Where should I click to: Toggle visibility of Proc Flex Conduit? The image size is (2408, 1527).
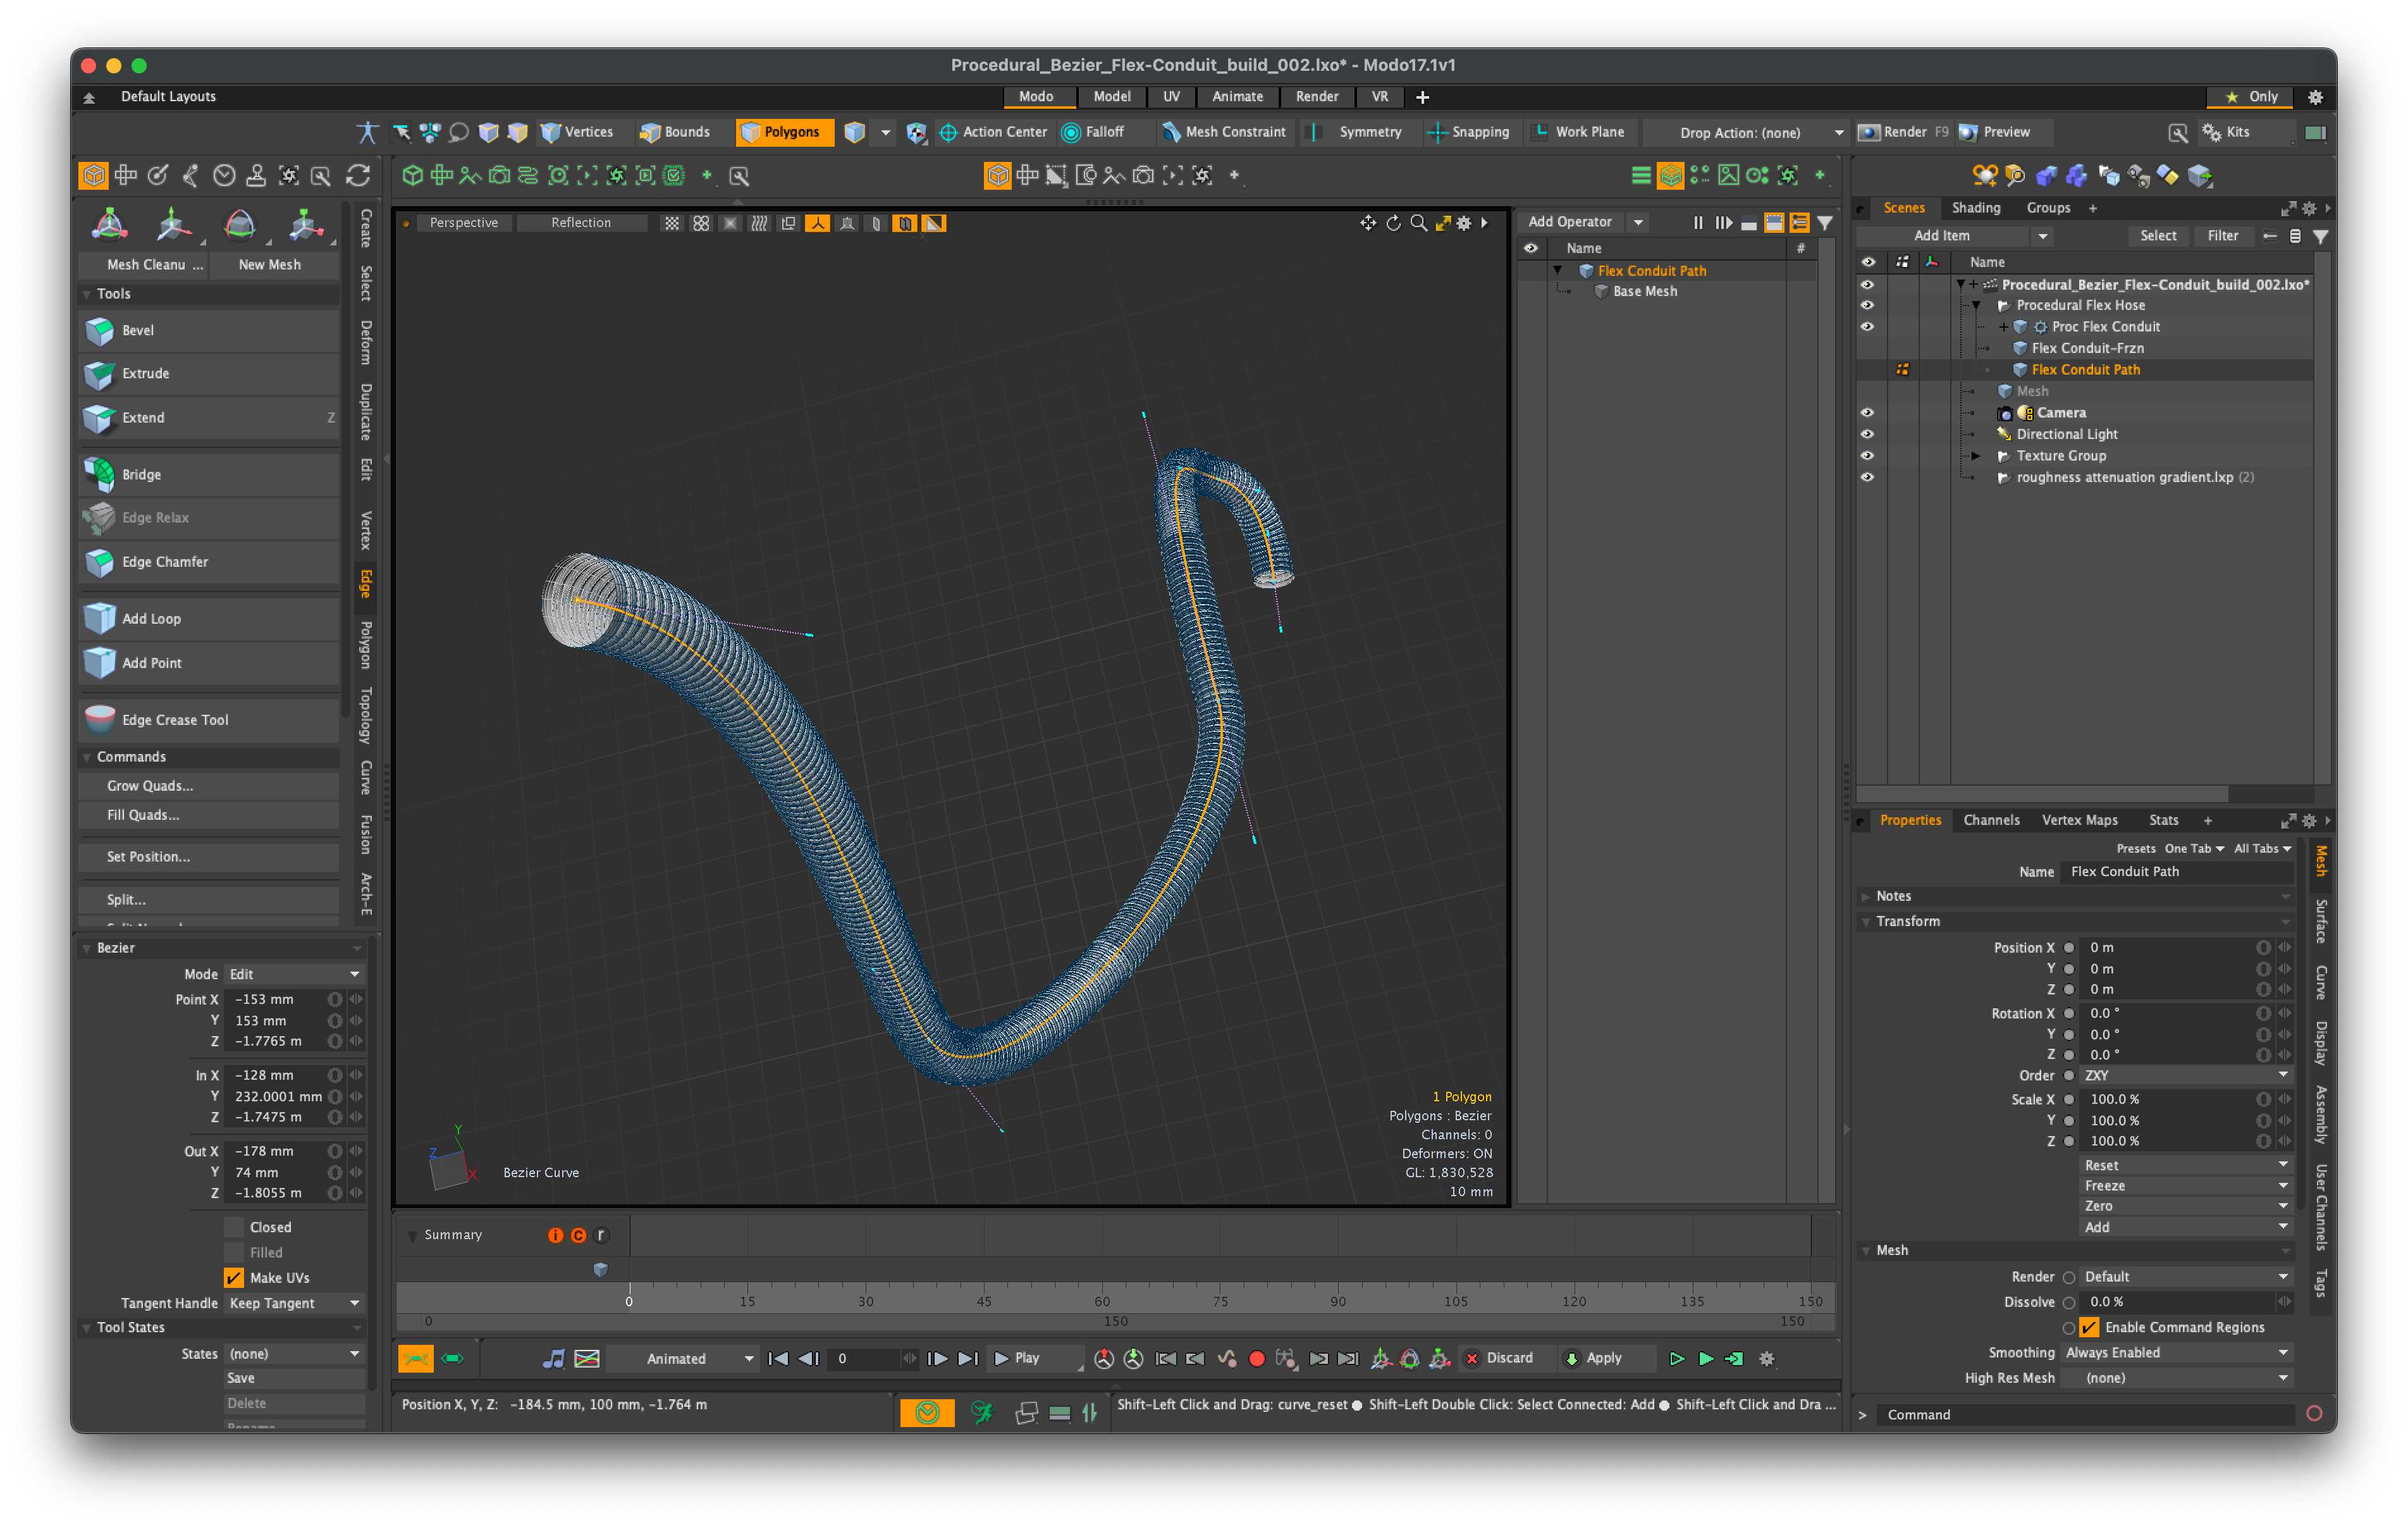coord(1867,327)
